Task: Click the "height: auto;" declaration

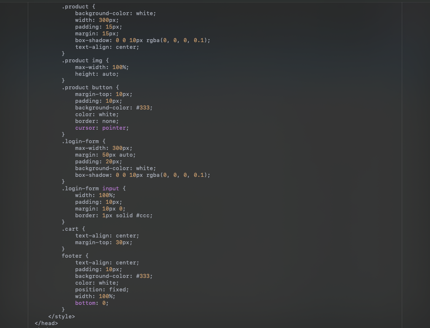Action: 97,74
